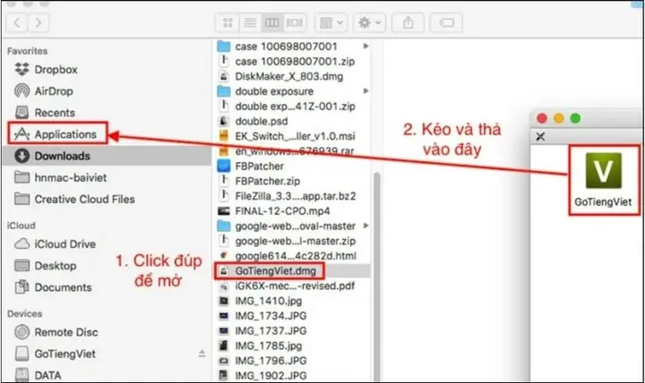Click the X toolbar icon in disk window
This screenshot has height=383, width=645.
pos(540,136)
